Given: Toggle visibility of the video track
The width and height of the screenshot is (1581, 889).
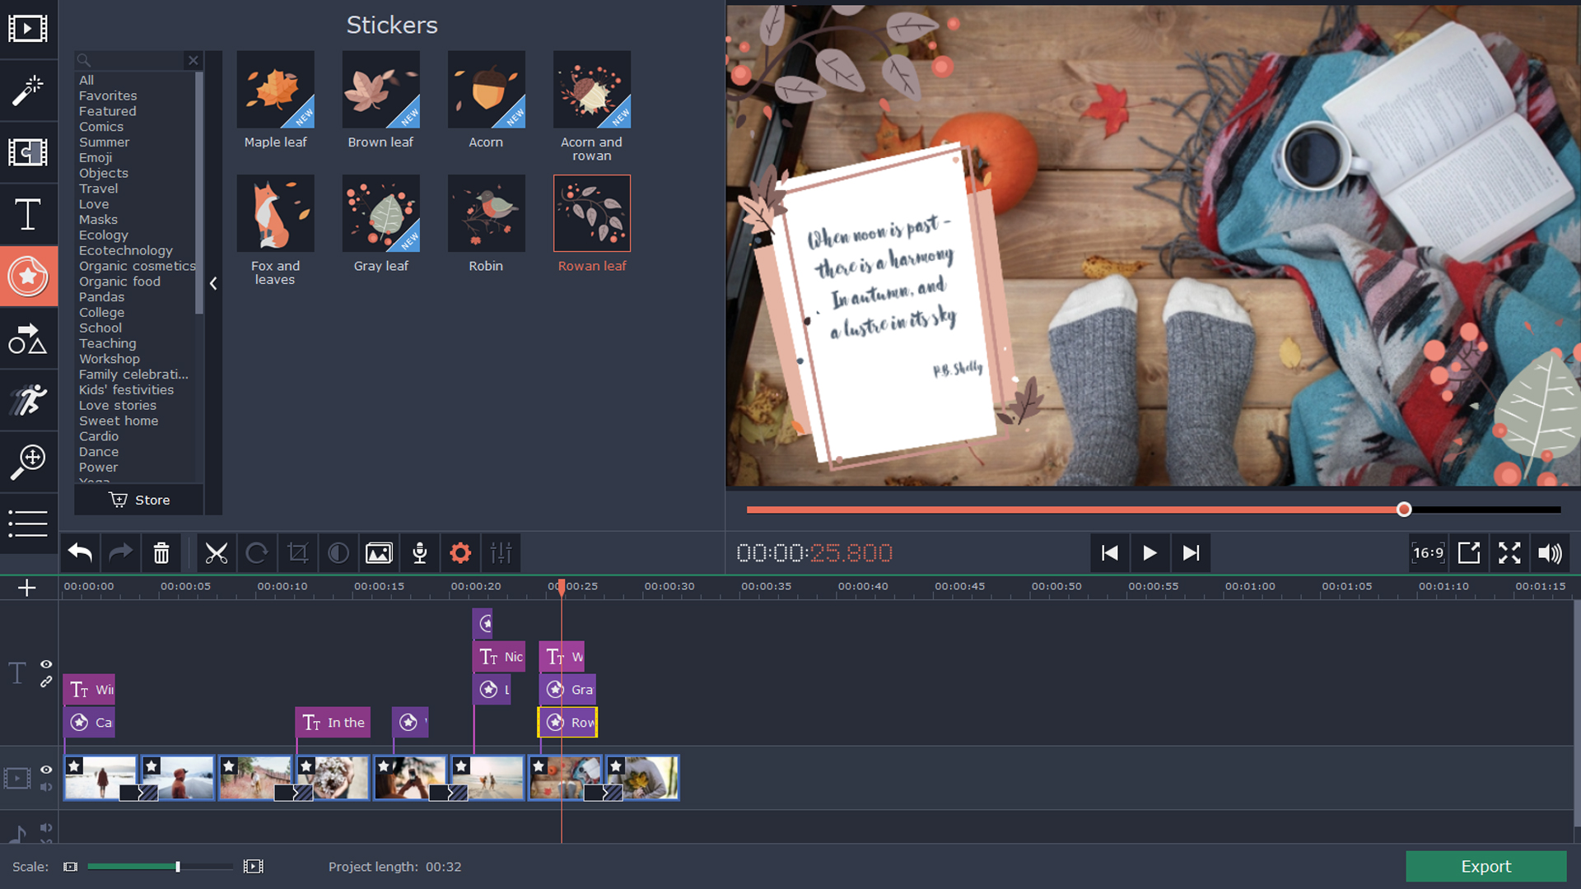Looking at the screenshot, I should pos(46,770).
